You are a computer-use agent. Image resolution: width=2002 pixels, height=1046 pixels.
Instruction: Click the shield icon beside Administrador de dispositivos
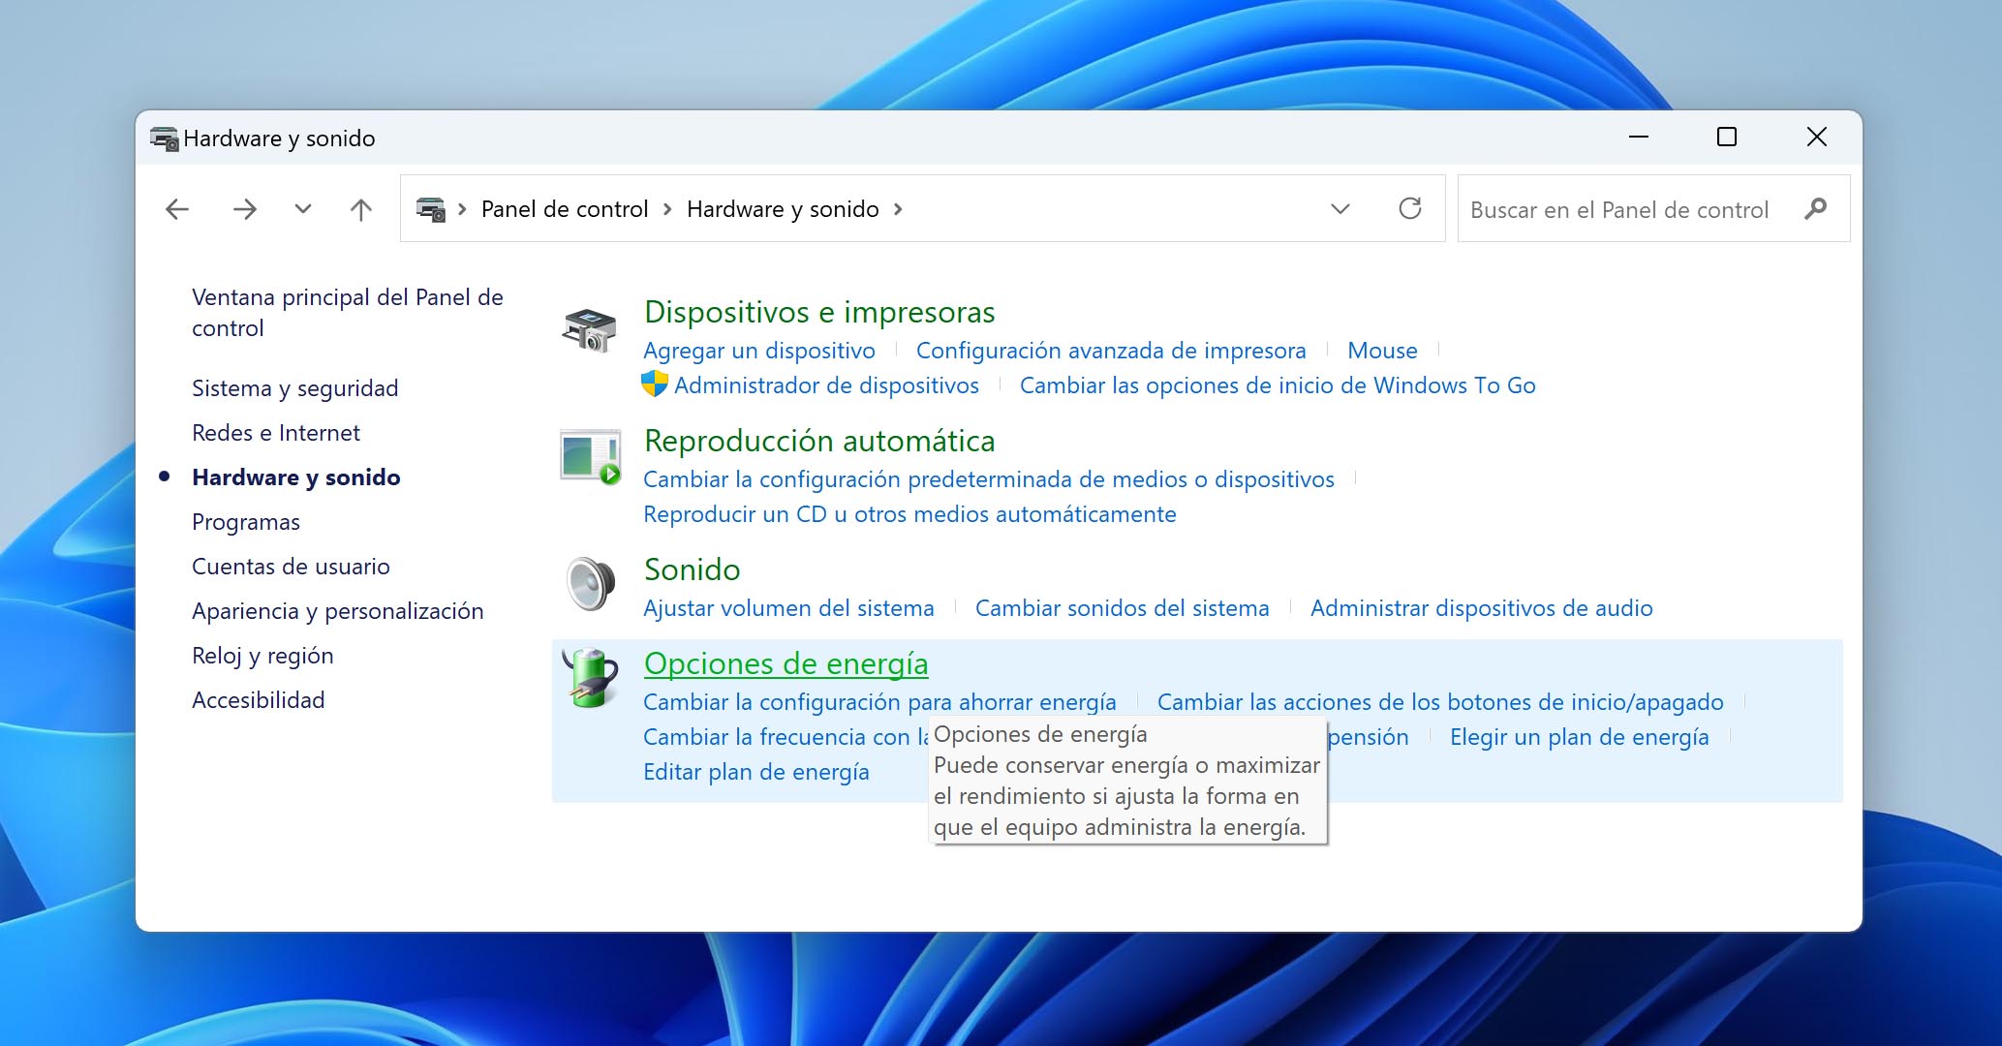pyautogui.click(x=655, y=384)
